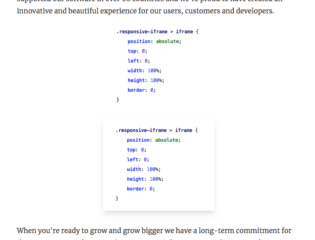
Task: Click 'left: 0;' in the unboxed code snippet
Action: tap(139, 61)
